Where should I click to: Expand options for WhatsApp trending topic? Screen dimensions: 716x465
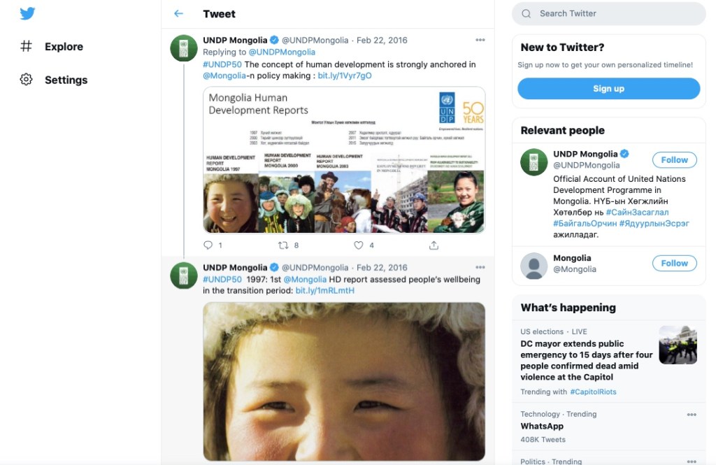point(692,415)
